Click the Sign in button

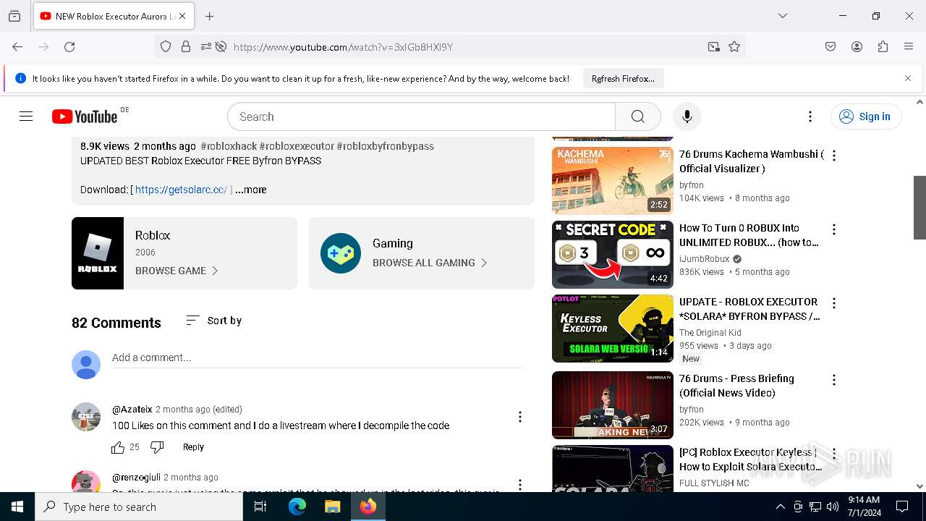(865, 117)
